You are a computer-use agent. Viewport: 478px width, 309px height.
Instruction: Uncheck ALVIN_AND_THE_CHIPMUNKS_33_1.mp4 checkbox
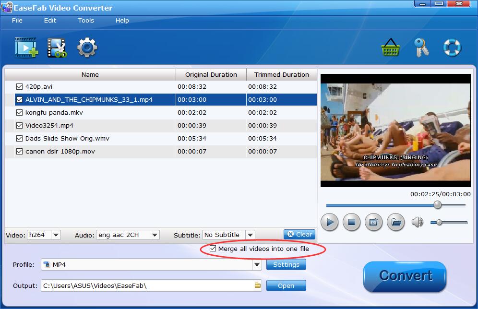click(x=19, y=100)
